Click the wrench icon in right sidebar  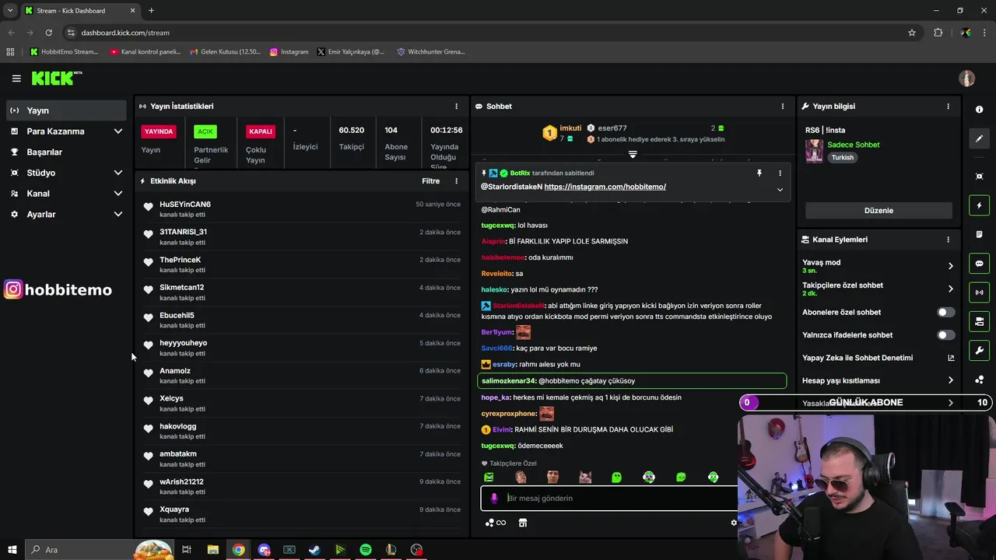click(979, 351)
